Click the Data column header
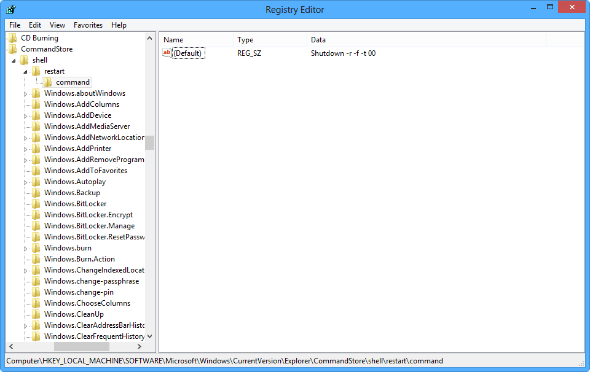This screenshot has width=590, height=372. (x=427, y=40)
